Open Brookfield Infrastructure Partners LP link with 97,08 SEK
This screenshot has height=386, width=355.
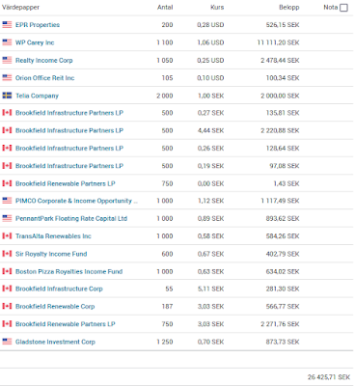coord(69,166)
